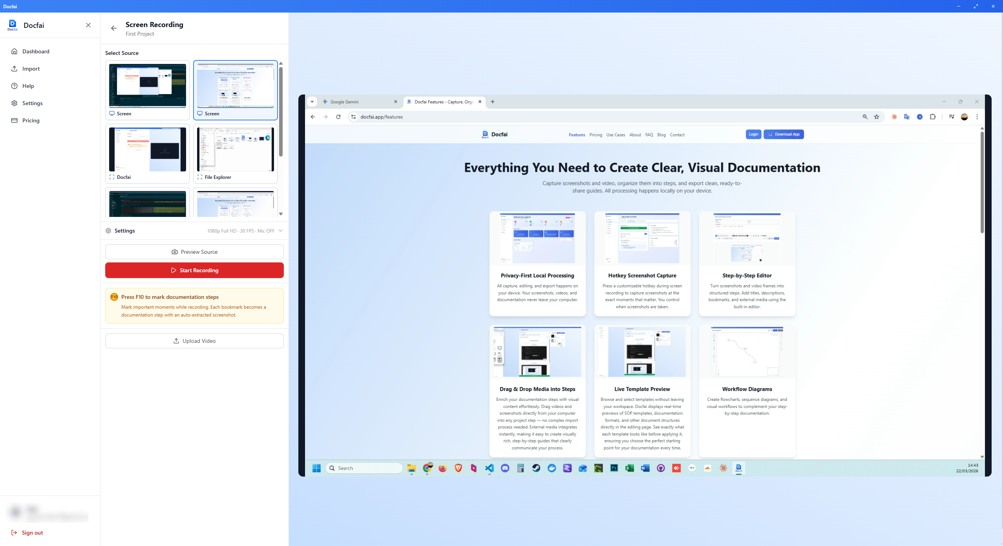Viewport: 1003px width, 546px height.
Task: Select the Screen source showing dark code editor
Action: click(x=148, y=90)
